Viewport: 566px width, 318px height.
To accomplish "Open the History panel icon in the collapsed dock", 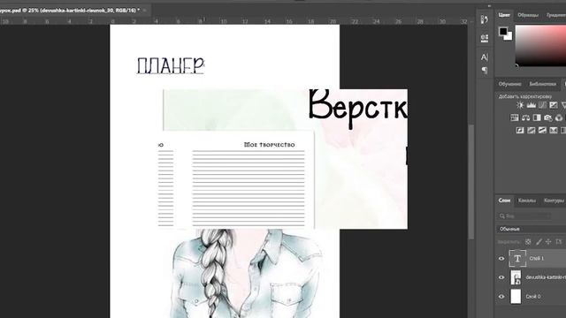I will 485,19.
